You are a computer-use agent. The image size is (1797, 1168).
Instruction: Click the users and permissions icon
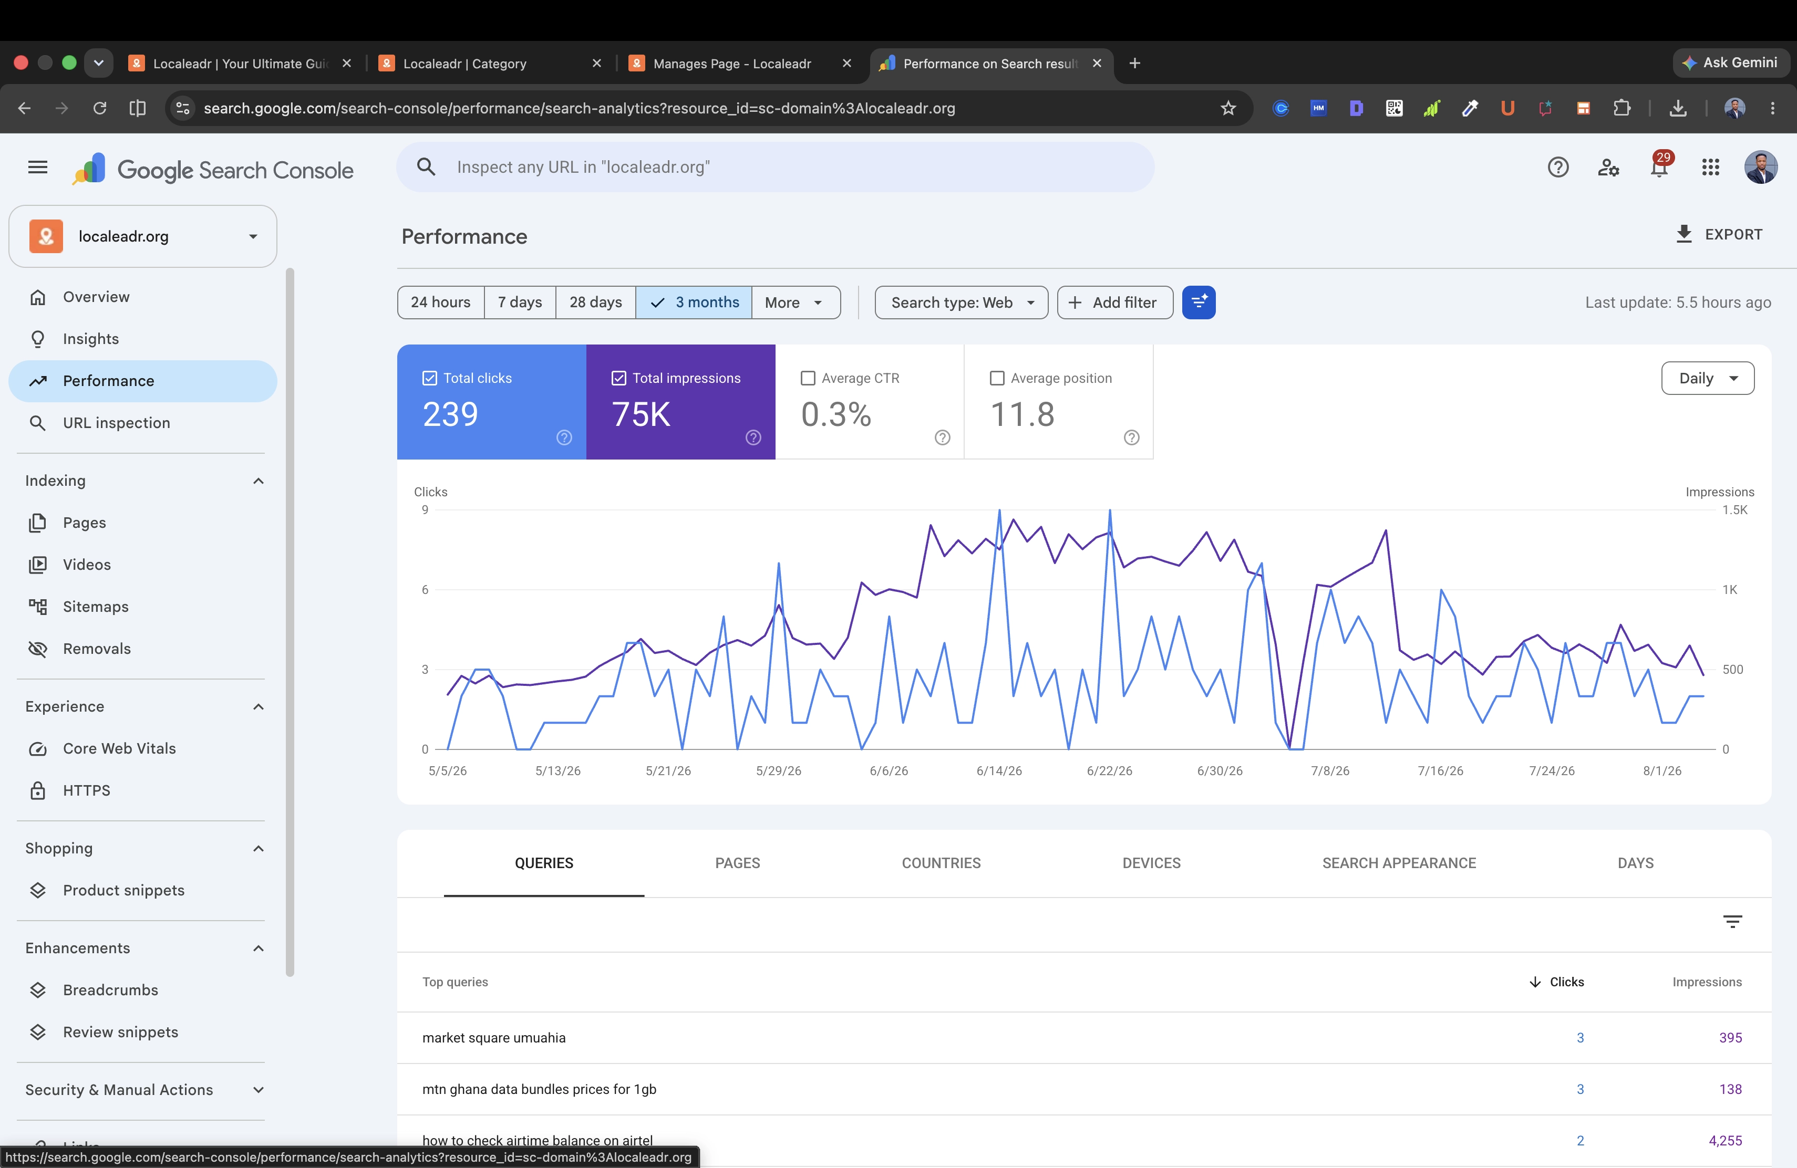(1608, 168)
